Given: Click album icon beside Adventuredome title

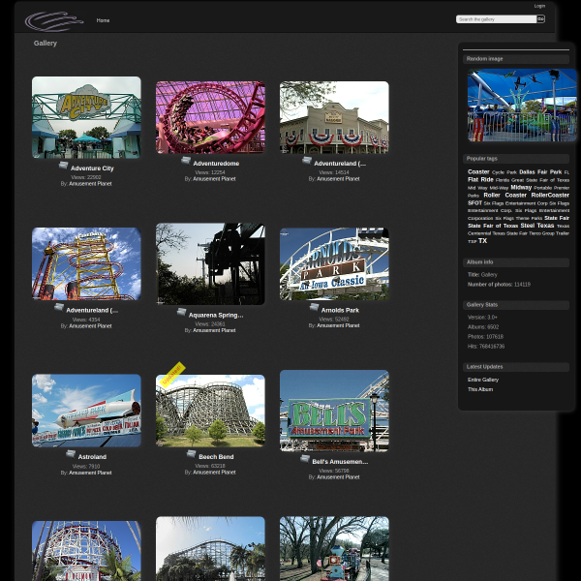Looking at the screenshot, I should point(186,161).
